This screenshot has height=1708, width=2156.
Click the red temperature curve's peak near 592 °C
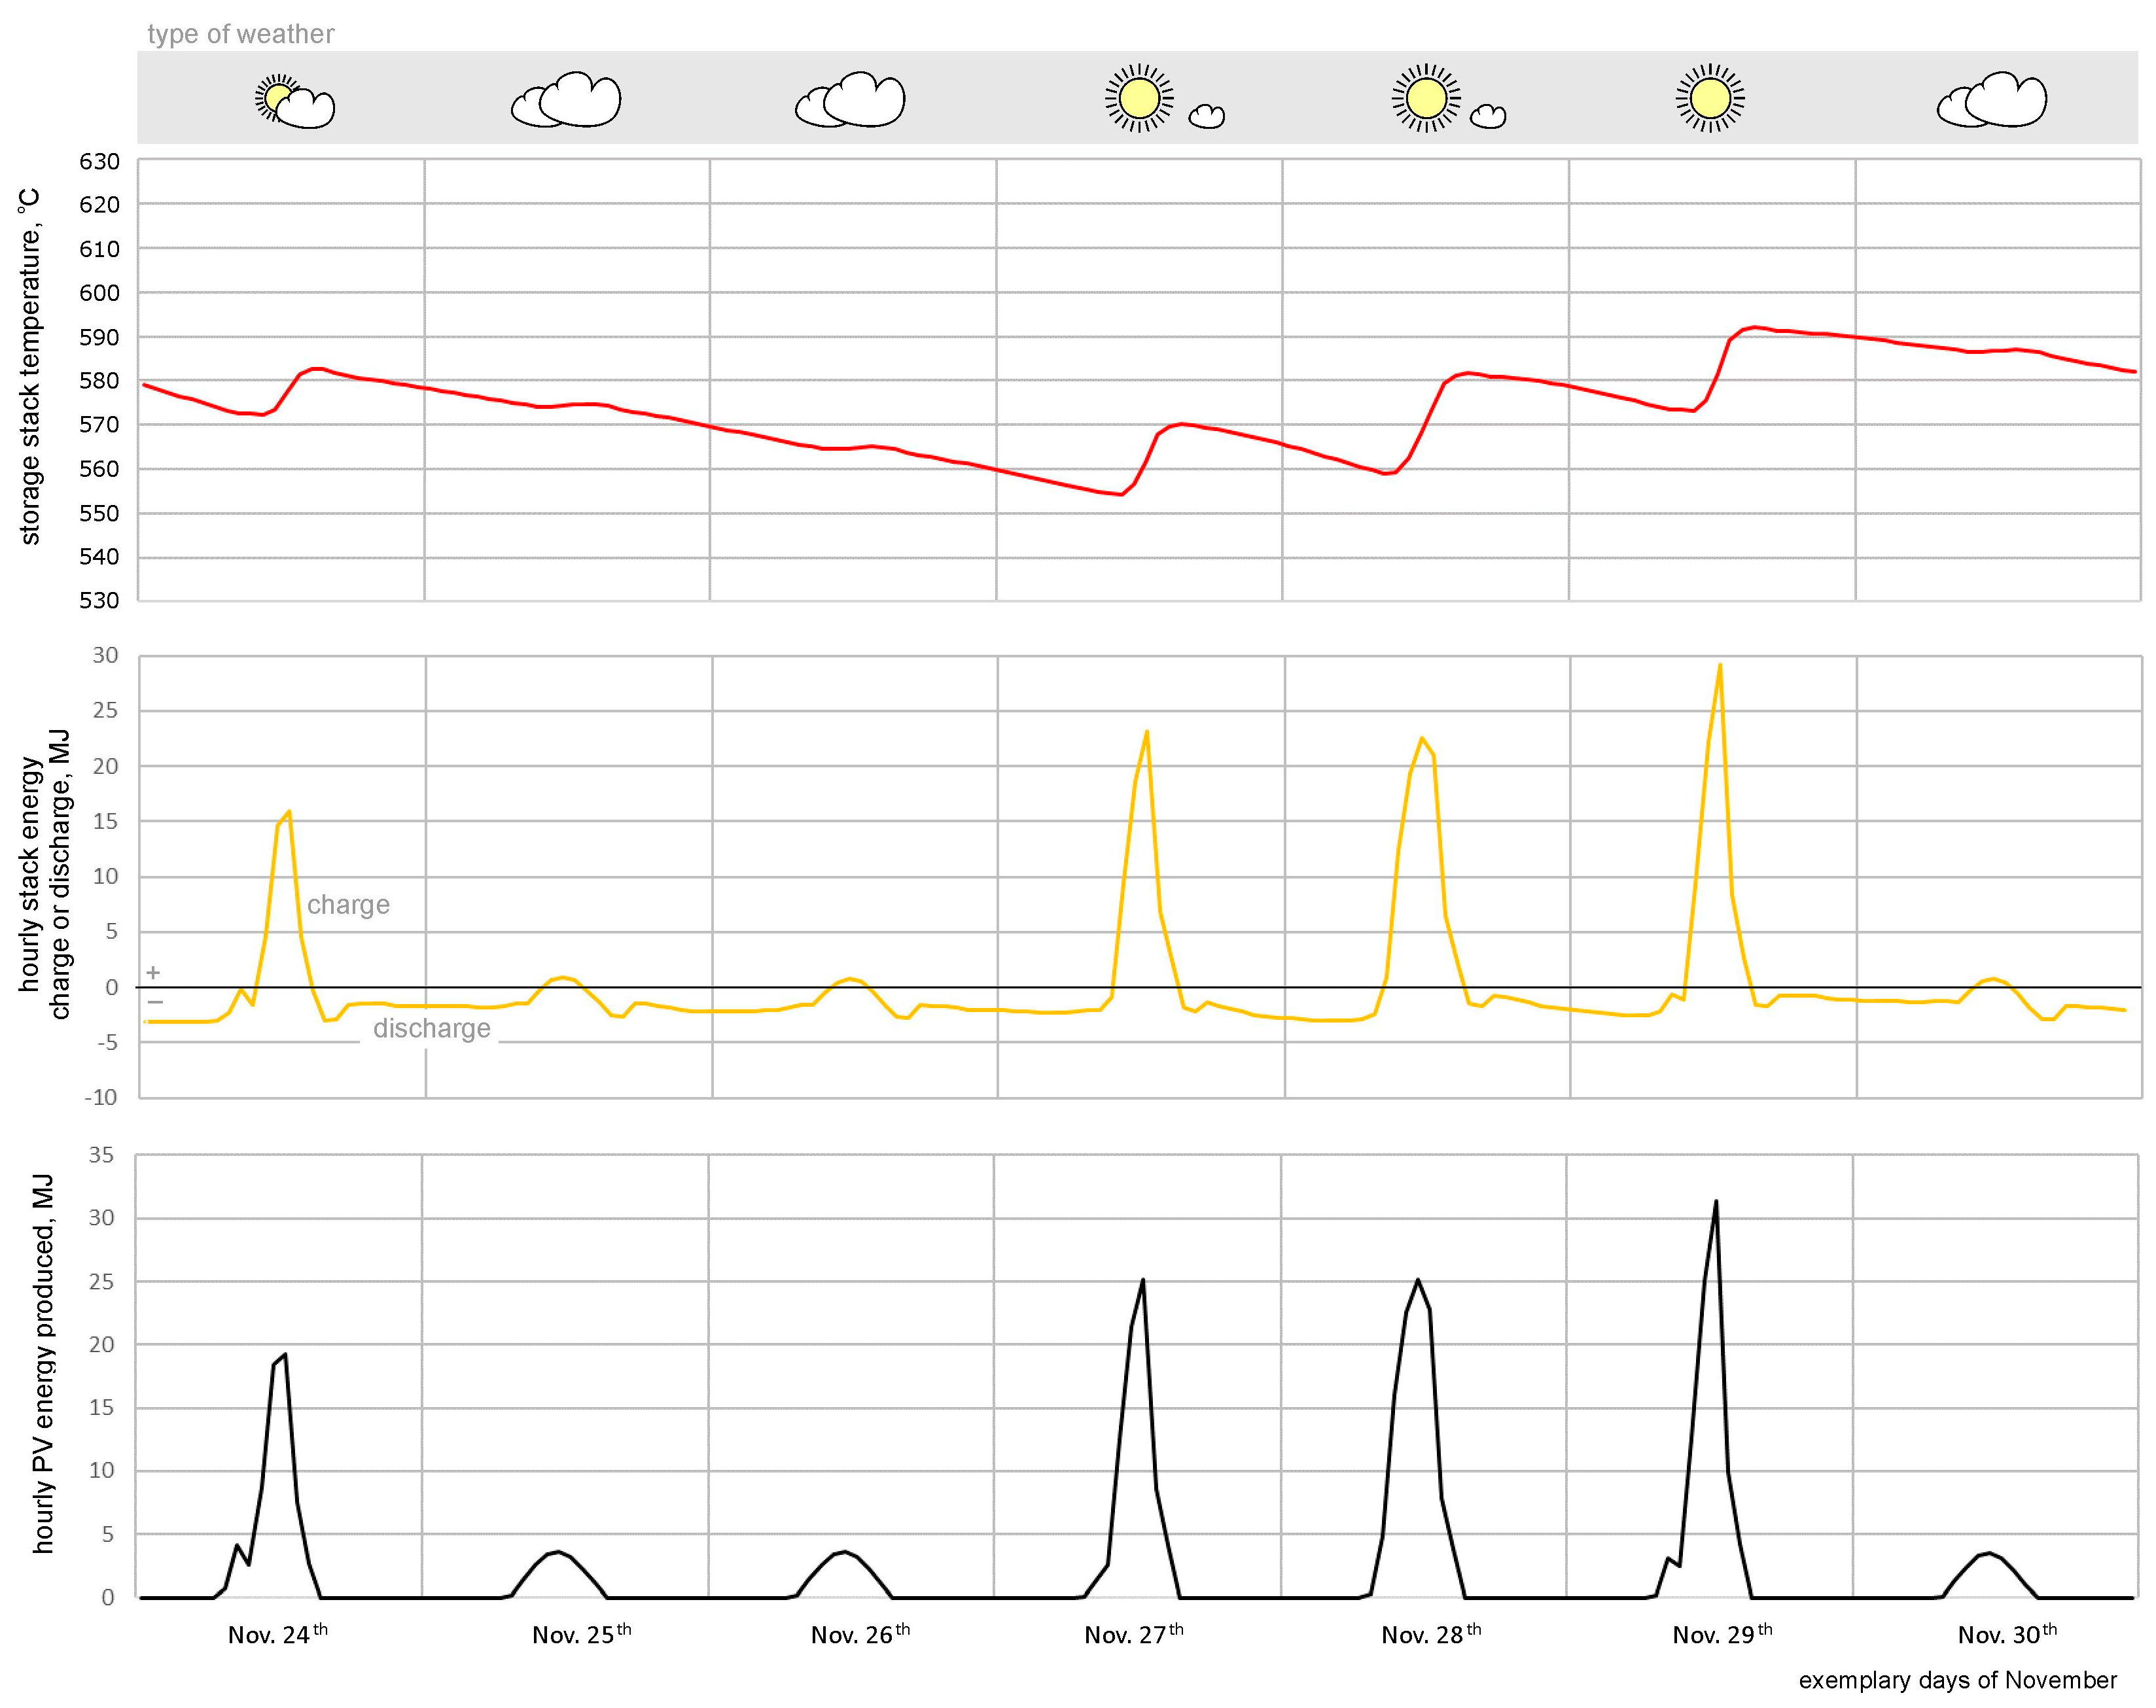(1755, 327)
